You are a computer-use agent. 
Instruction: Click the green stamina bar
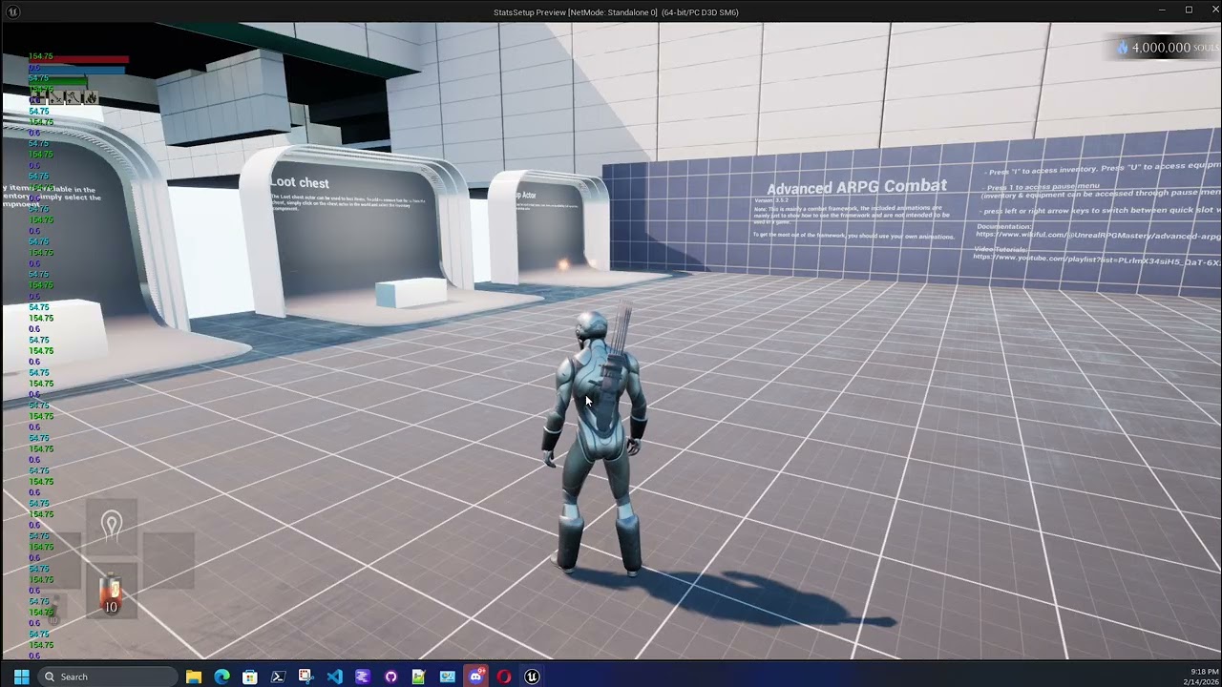pyautogui.click(x=58, y=80)
